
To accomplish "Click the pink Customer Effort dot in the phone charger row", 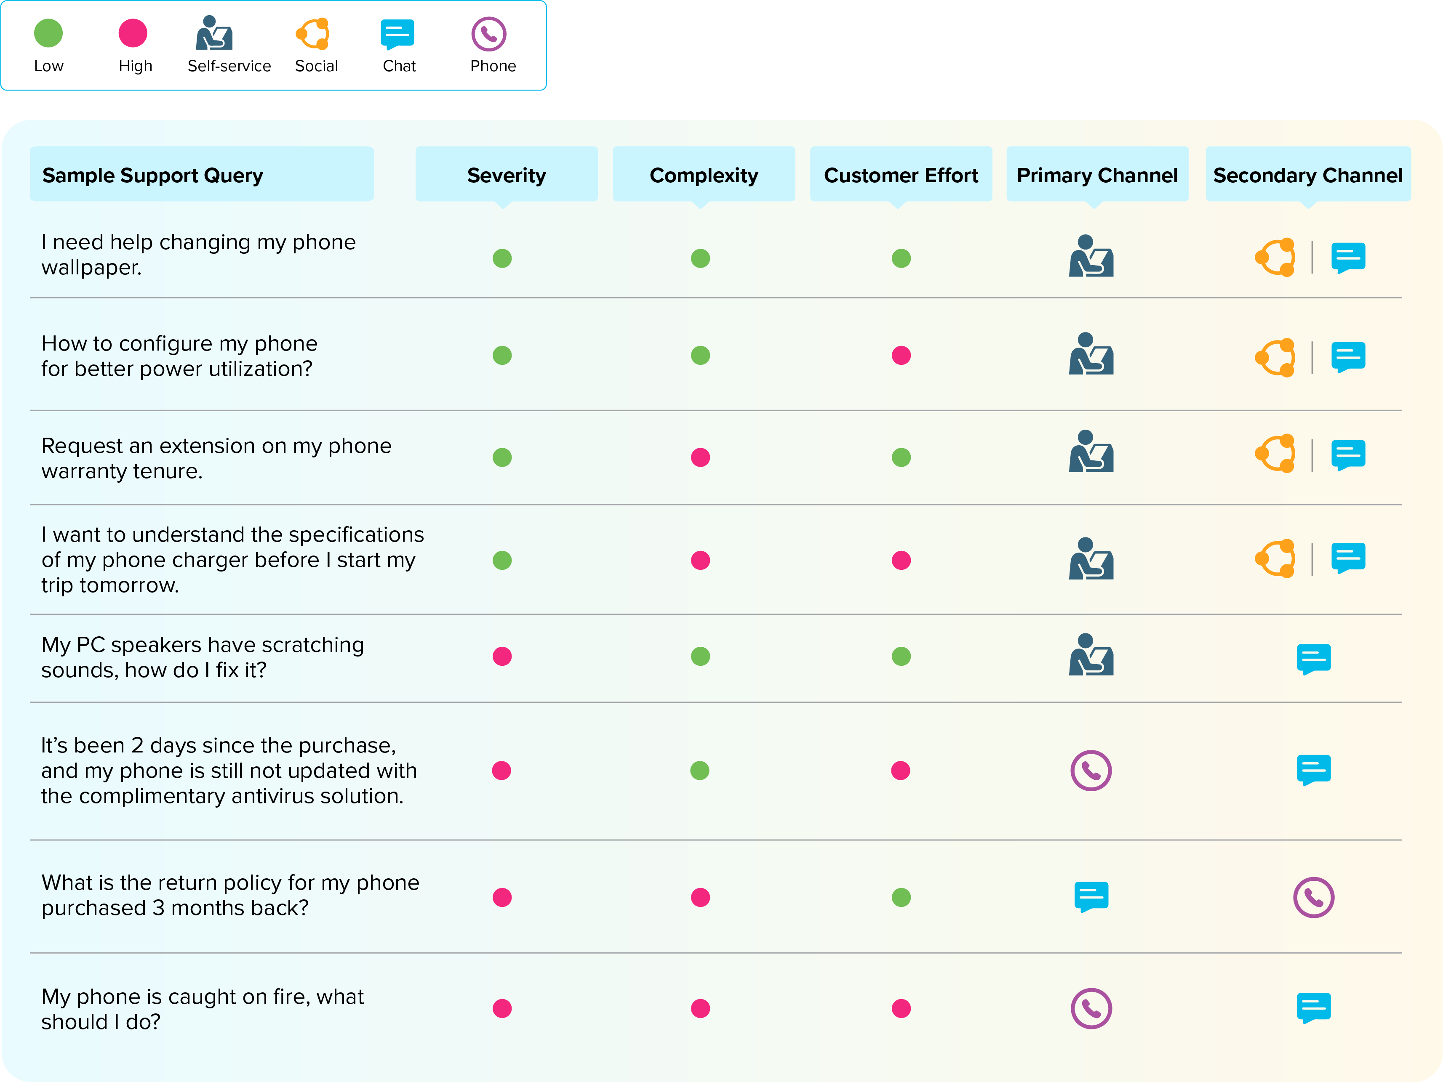I will coord(901,560).
